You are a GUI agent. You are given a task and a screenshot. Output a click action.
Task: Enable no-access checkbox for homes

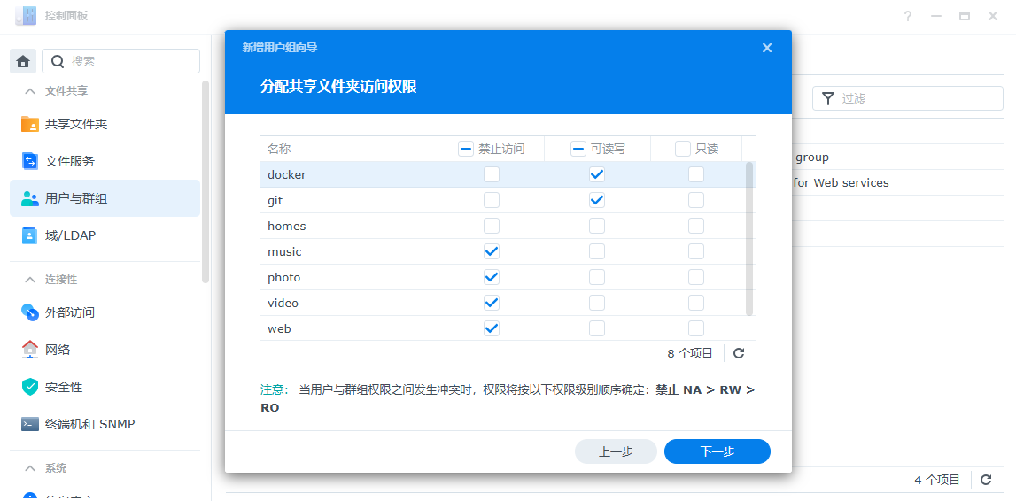click(492, 226)
